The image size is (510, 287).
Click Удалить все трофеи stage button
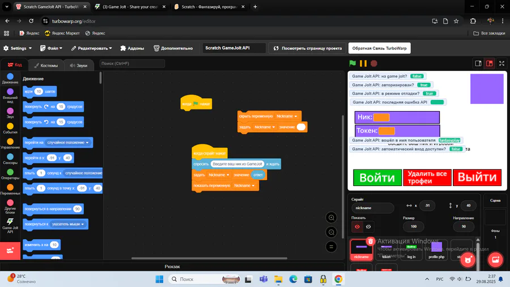tap(427, 178)
